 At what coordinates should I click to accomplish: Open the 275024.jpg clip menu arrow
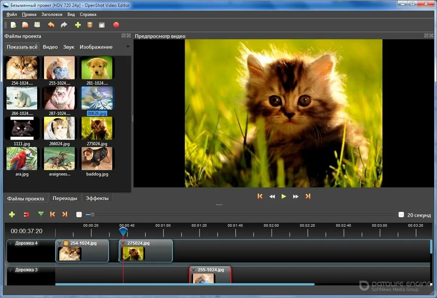pos(123,243)
